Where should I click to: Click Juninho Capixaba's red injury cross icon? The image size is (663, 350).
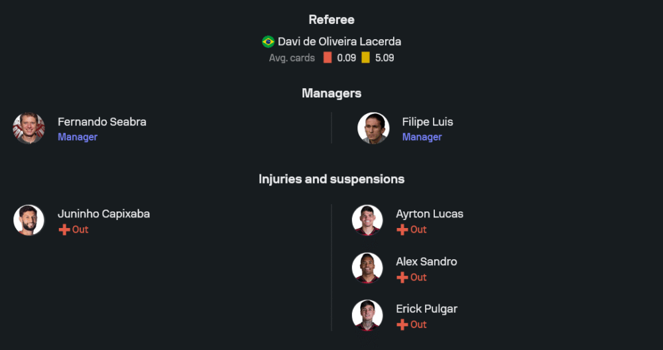tap(64, 229)
